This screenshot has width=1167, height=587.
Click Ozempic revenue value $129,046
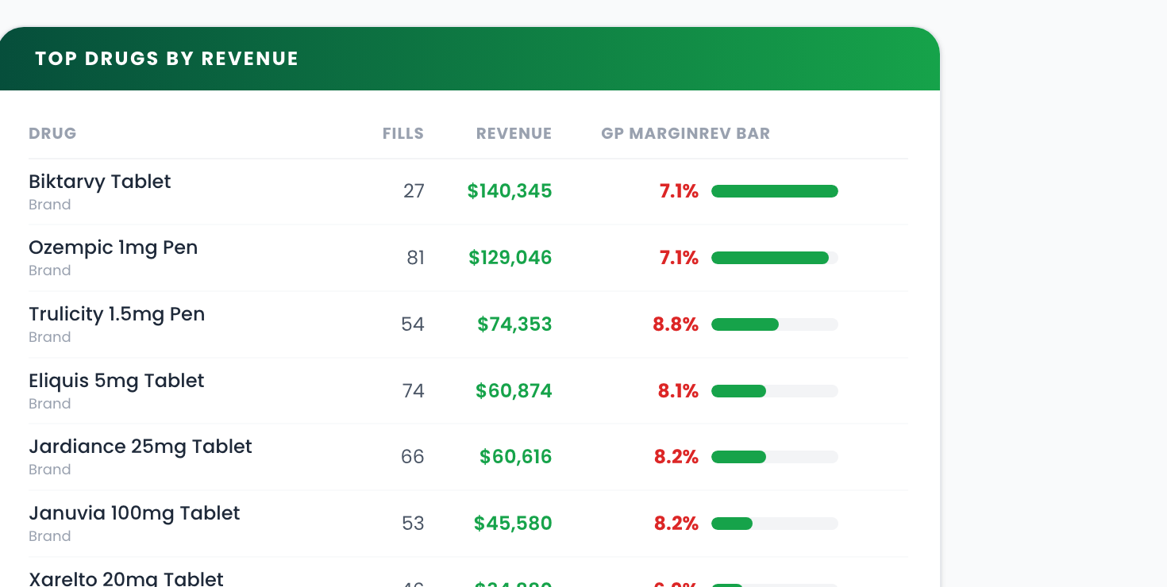(x=510, y=258)
